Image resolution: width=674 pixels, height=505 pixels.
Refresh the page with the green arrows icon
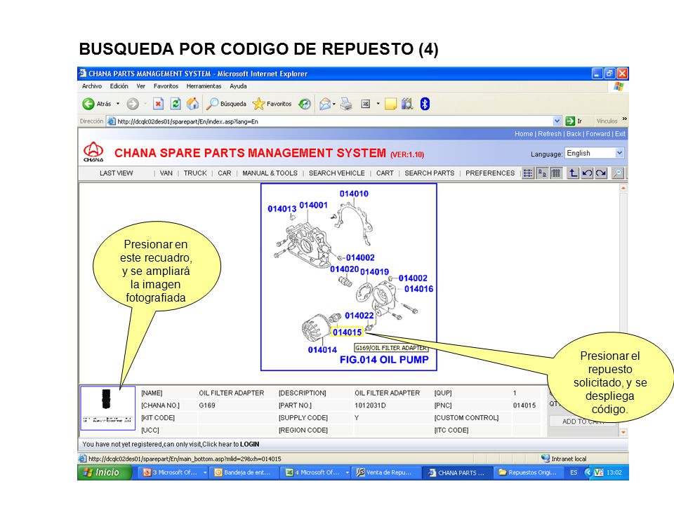tap(176, 104)
